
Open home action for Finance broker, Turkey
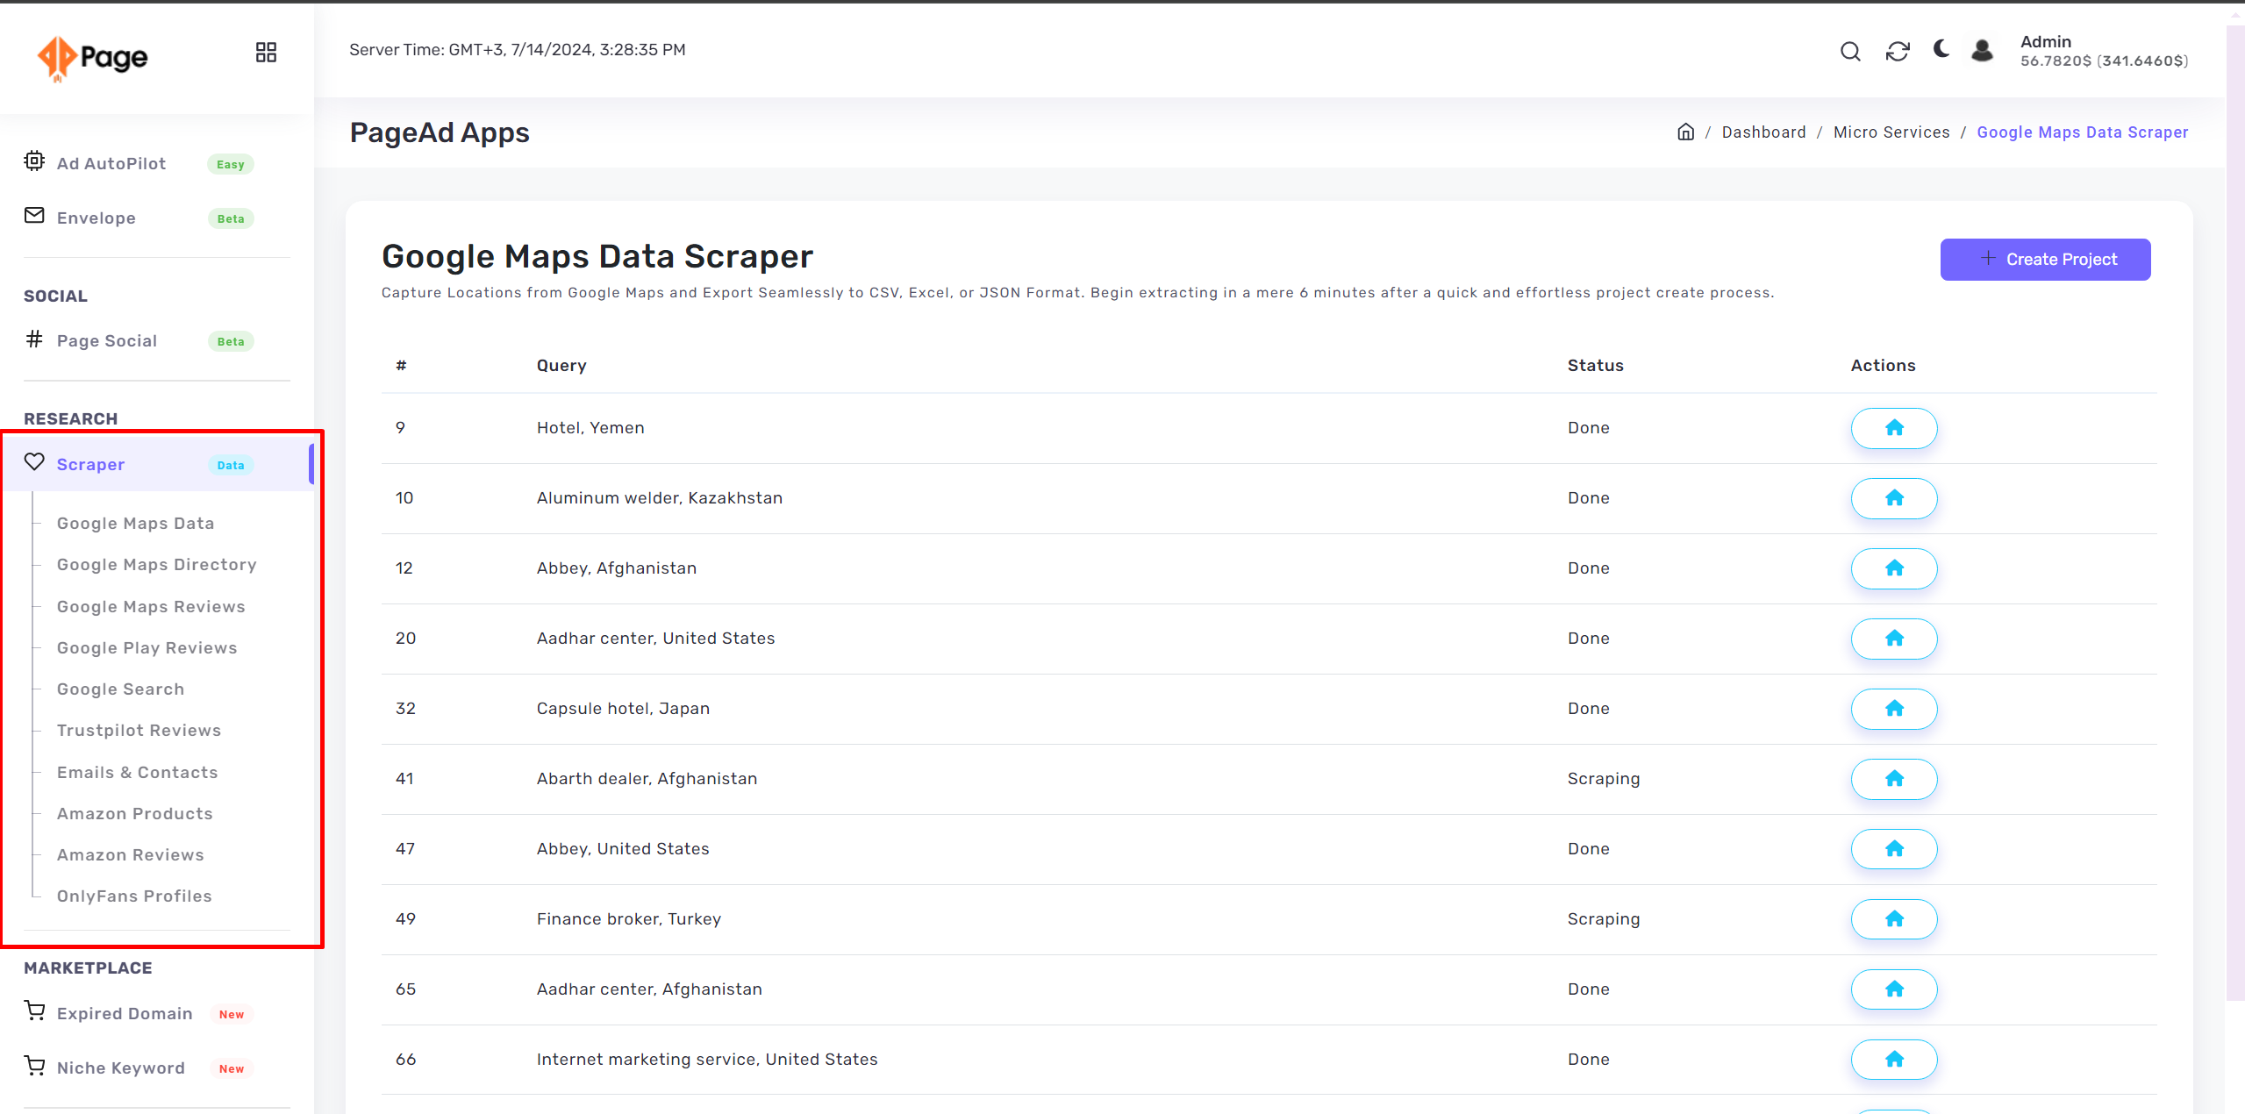coord(1894,919)
